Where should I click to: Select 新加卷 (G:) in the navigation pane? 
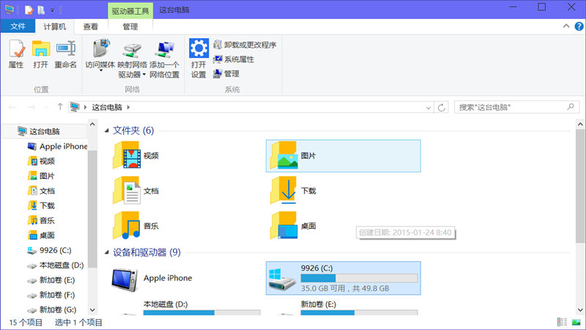click(x=52, y=309)
